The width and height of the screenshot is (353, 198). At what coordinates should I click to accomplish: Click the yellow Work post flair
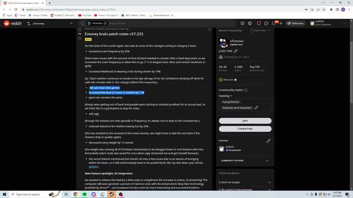88,40
